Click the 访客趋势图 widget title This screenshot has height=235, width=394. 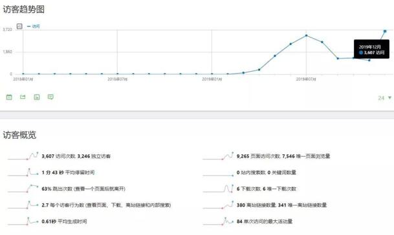click(24, 10)
